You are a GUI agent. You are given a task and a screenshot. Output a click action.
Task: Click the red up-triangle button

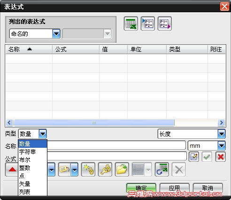(12, 169)
